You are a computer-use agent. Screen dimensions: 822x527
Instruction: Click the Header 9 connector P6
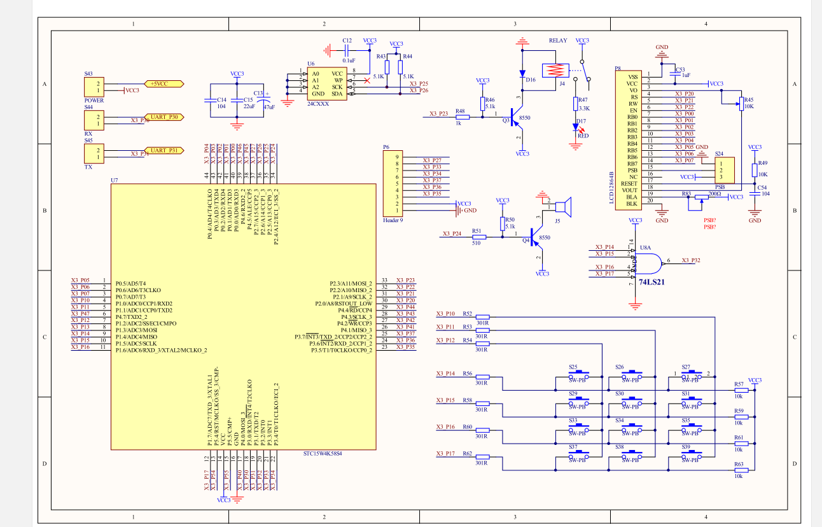394,183
